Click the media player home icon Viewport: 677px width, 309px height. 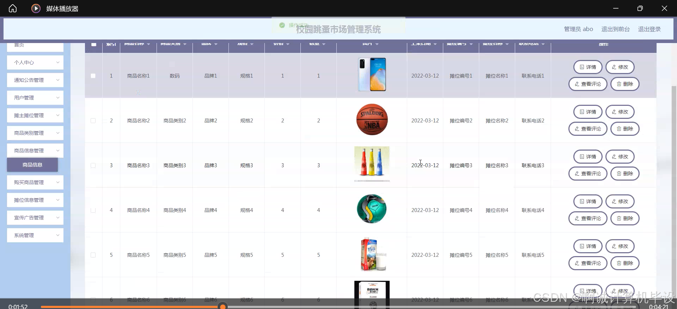click(13, 8)
